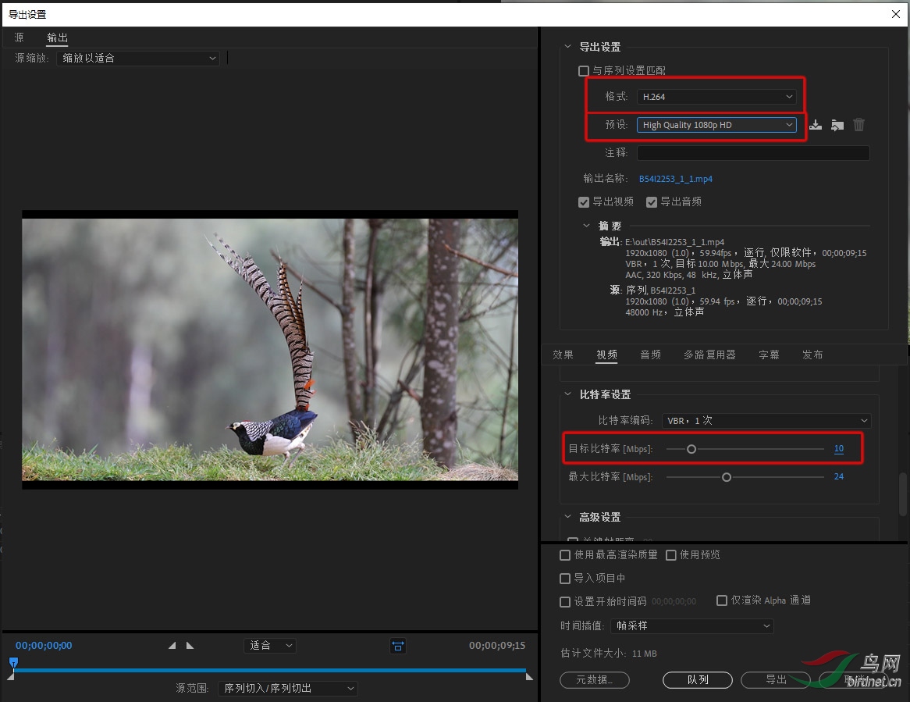
Task: Set out point triangle marker
Action: 190,645
